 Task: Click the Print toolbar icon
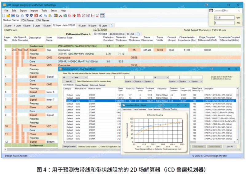pyautogui.click(x=18, y=16)
